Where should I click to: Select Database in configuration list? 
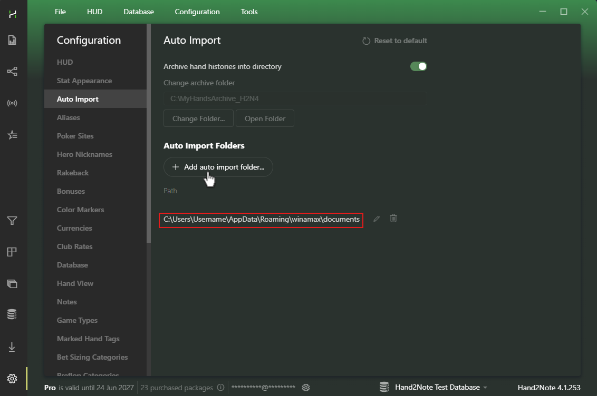[x=95, y=265]
